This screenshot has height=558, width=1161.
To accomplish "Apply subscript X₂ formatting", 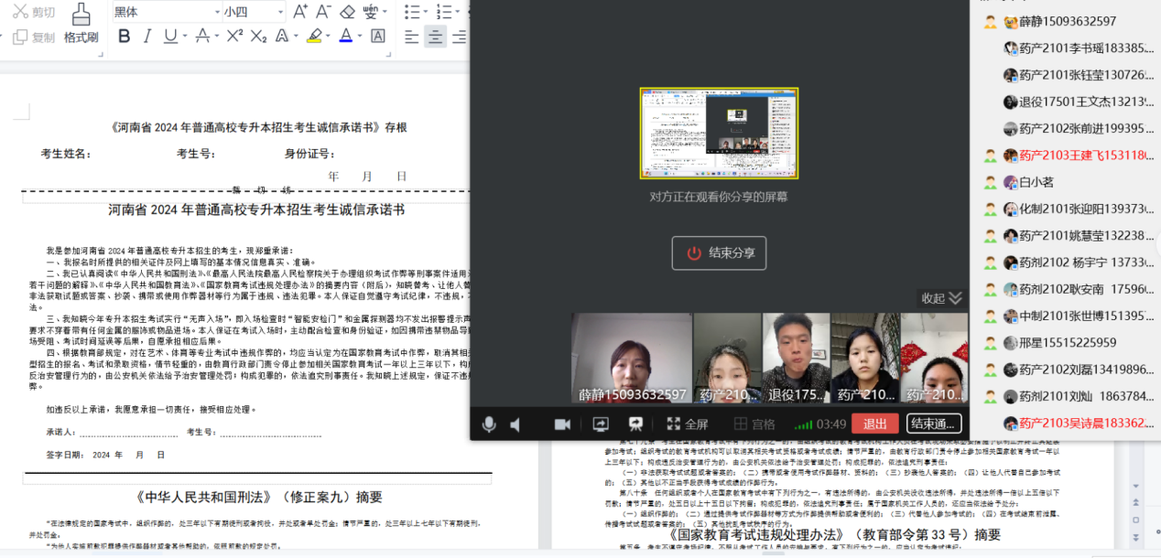I will (258, 36).
